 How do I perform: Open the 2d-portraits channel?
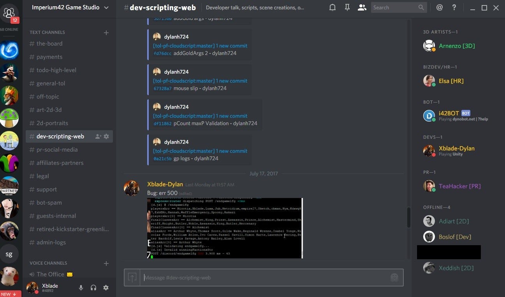69,123
